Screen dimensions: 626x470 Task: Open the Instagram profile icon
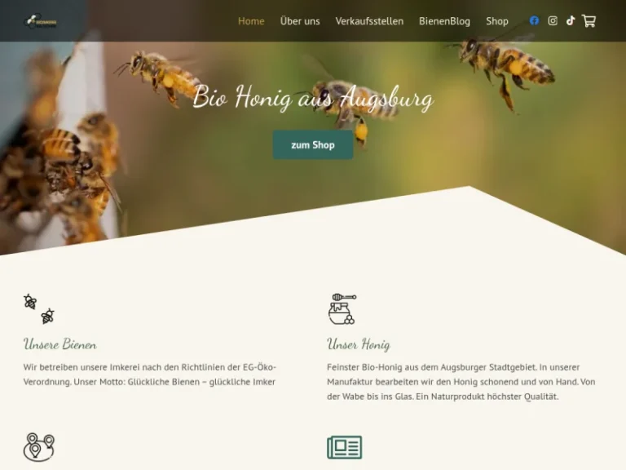pyautogui.click(x=553, y=20)
